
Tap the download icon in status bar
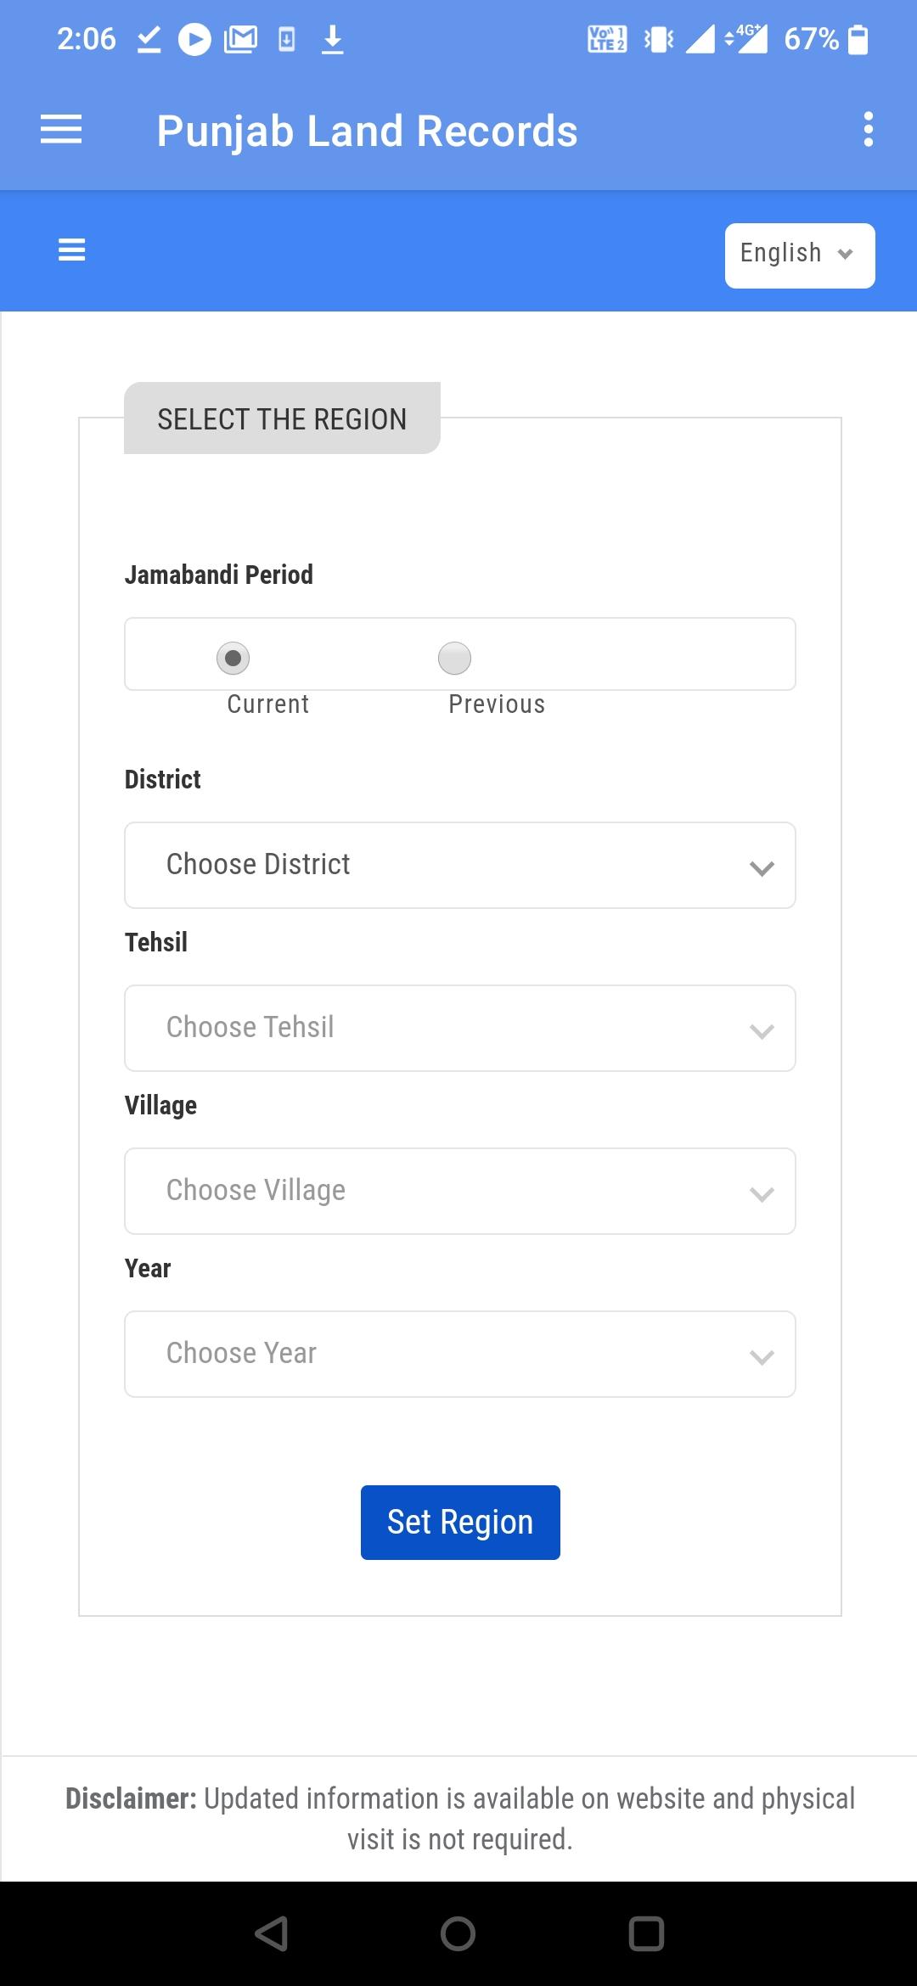[332, 39]
